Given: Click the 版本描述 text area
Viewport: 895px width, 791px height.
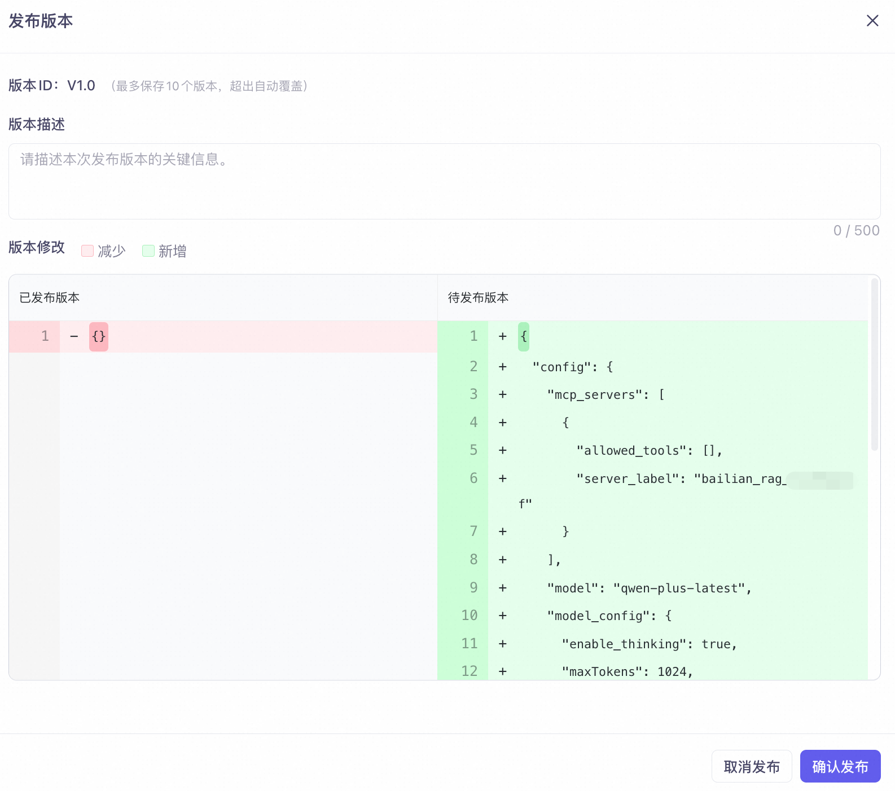Looking at the screenshot, I should (x=445, y=181).
